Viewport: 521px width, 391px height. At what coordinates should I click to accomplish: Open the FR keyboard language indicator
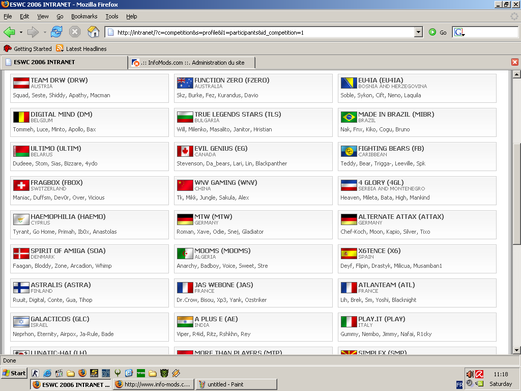coord(459,385)
